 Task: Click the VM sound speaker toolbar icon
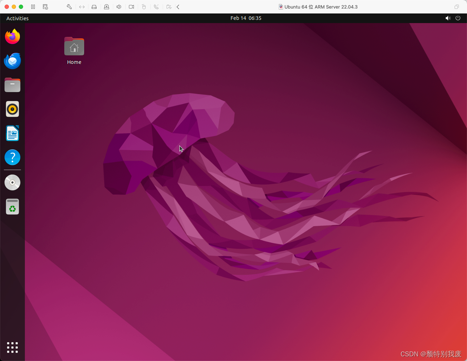pos(119,7)
